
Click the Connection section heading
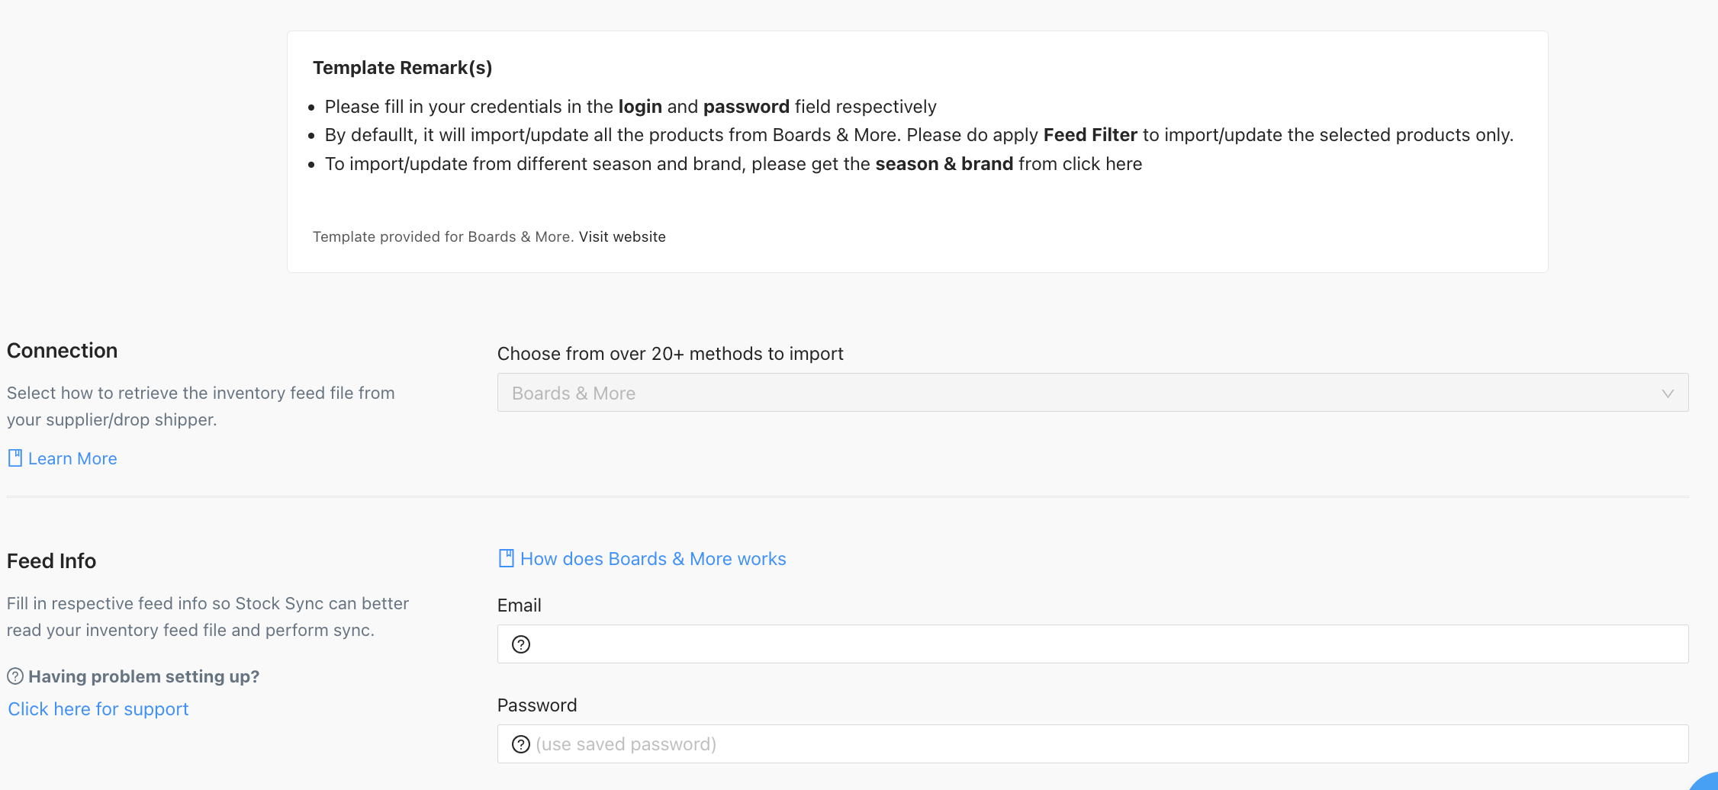tap(62, 350)
